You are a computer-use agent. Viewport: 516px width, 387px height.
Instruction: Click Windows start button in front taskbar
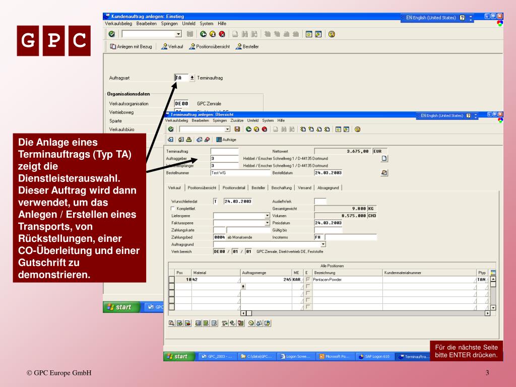[180, 356]
